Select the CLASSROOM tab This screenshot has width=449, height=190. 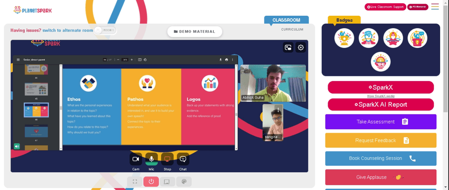point(286,20)
